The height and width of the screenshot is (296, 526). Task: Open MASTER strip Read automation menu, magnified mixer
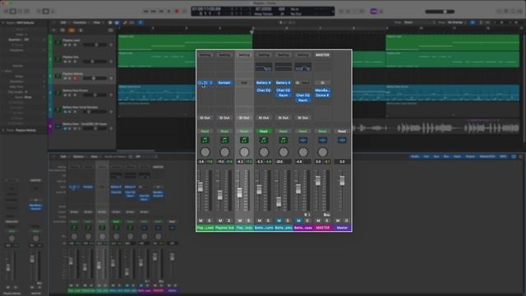322,132
